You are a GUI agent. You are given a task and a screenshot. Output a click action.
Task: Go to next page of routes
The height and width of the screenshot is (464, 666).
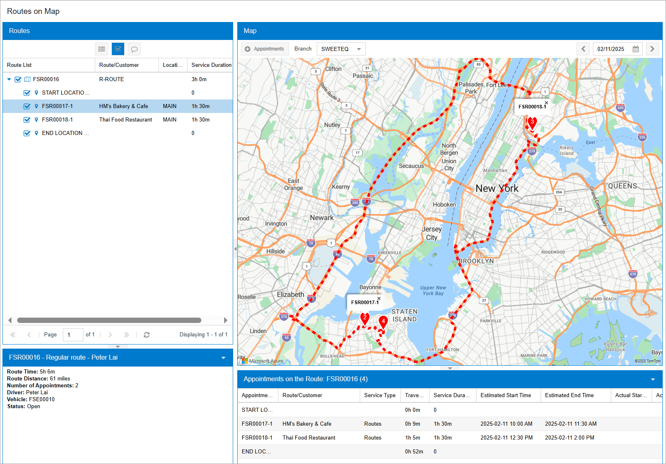(110, 335)
